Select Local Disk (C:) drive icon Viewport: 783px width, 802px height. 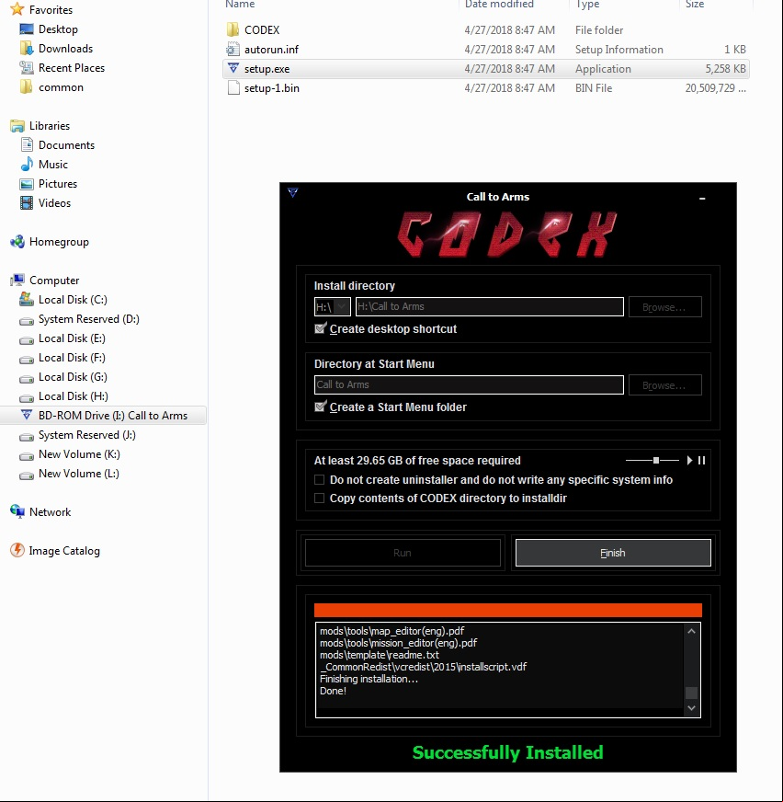(x=27, y=299)
